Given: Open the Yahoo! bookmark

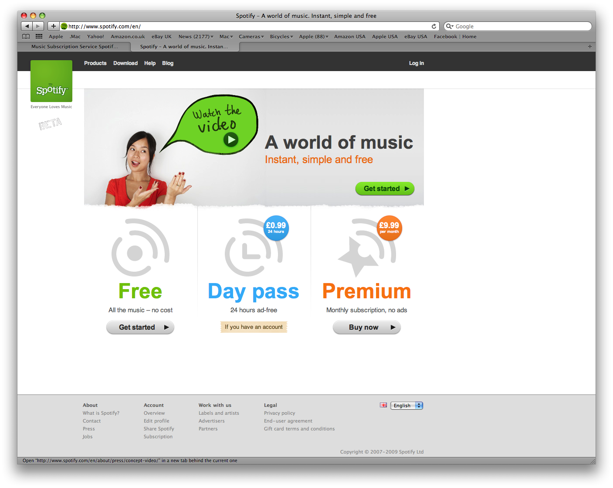Looking at the screenshot, I should click(x=95, y=37).
